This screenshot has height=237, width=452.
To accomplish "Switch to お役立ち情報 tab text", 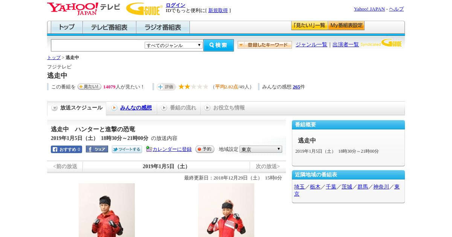I will click(x=229, y=108).
